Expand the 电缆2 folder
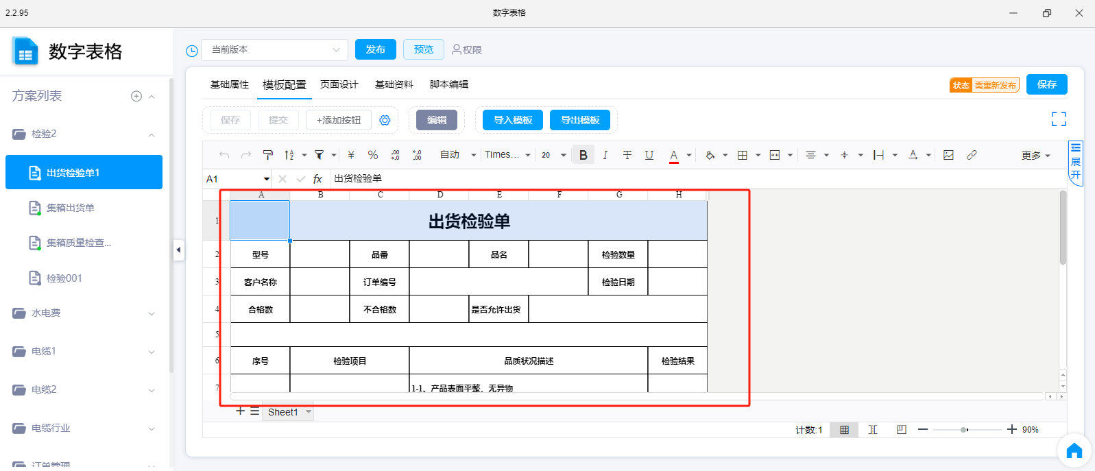This screenshot has width=1095, height=471. tap(152, 390)
